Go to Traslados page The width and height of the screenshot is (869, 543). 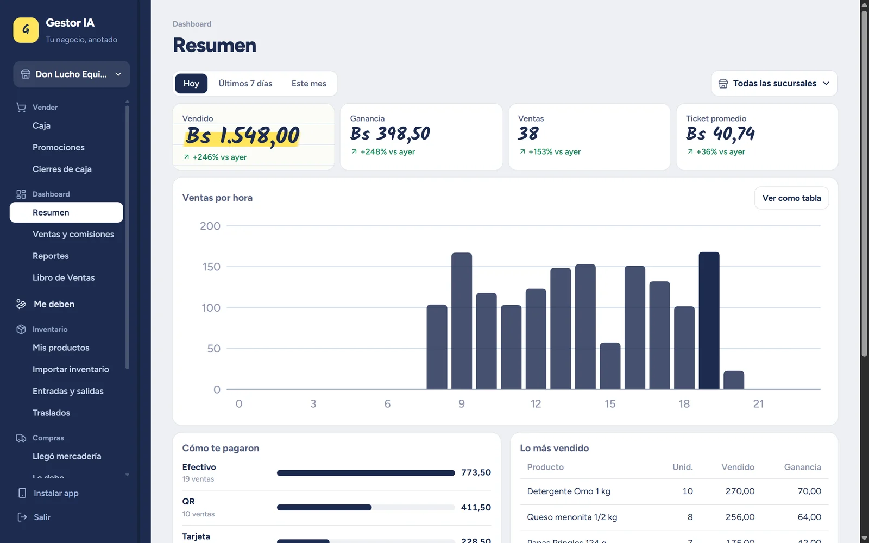point(66,413)
